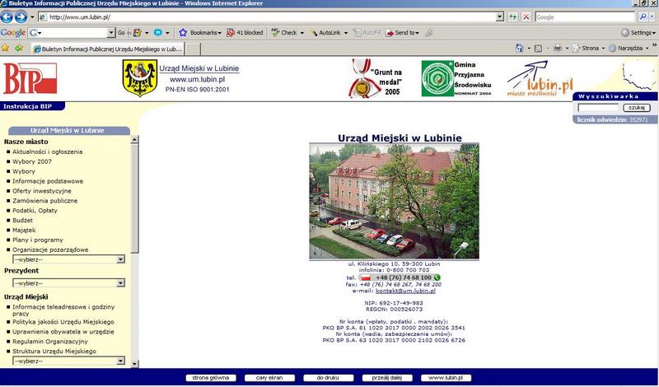The image size is (659, 387).
Task: Open Aktualności i ogłoszenia menu item
Action: [48, 152]
